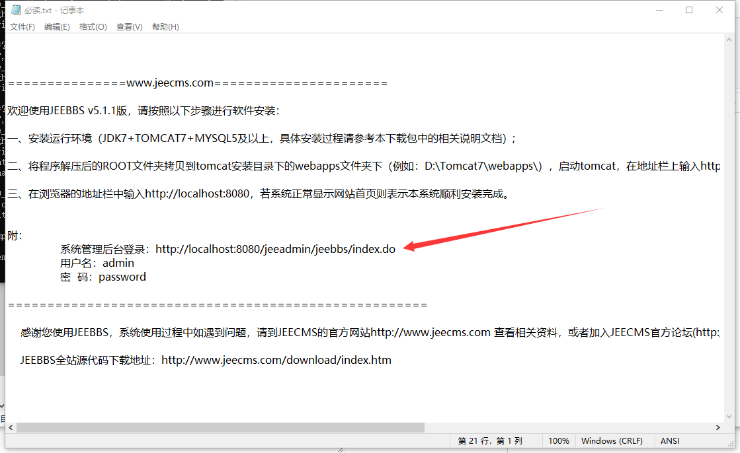Click the JDK7+TOMCAT7+MYSQL5 step one line
740x453 pixels.
tap(261, 139)
